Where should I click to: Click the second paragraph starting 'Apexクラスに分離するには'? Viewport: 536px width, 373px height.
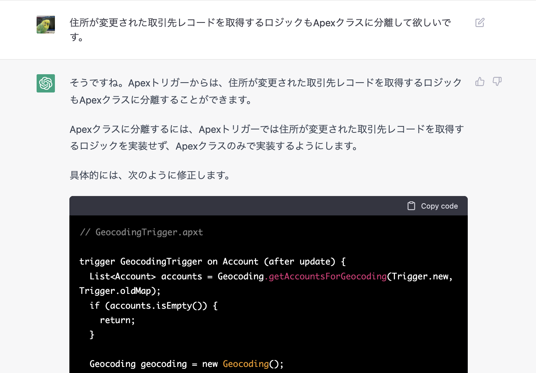coord(266,137)
